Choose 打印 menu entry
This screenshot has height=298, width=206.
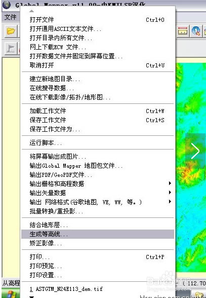pos(98,257)
